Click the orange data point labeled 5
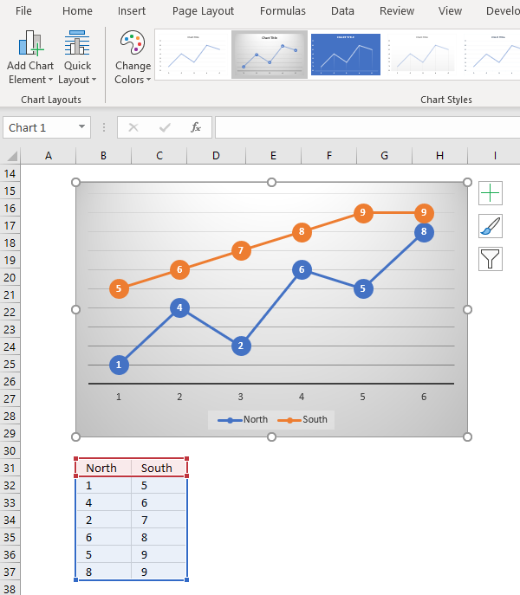This screenshot has width=520, height=595. (x=119, y=288)
